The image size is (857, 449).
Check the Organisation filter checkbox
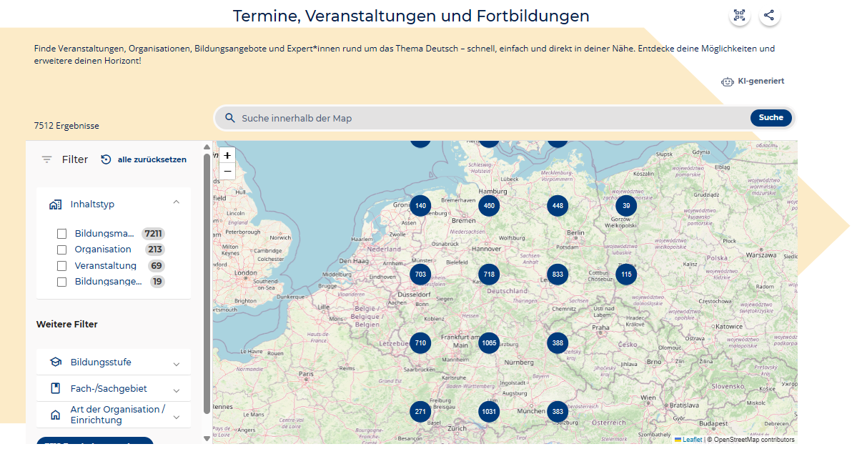coord(61,250)
